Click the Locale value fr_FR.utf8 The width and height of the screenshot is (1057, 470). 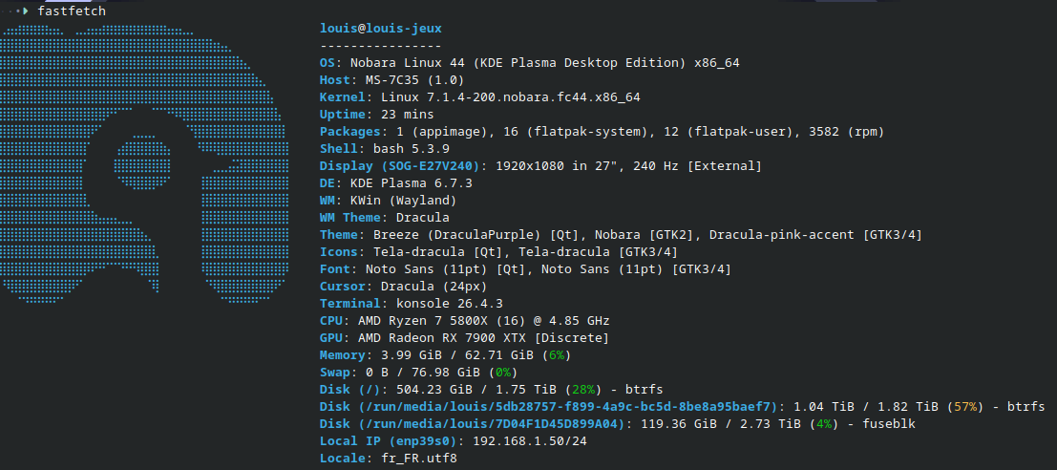tap(418, 459)
